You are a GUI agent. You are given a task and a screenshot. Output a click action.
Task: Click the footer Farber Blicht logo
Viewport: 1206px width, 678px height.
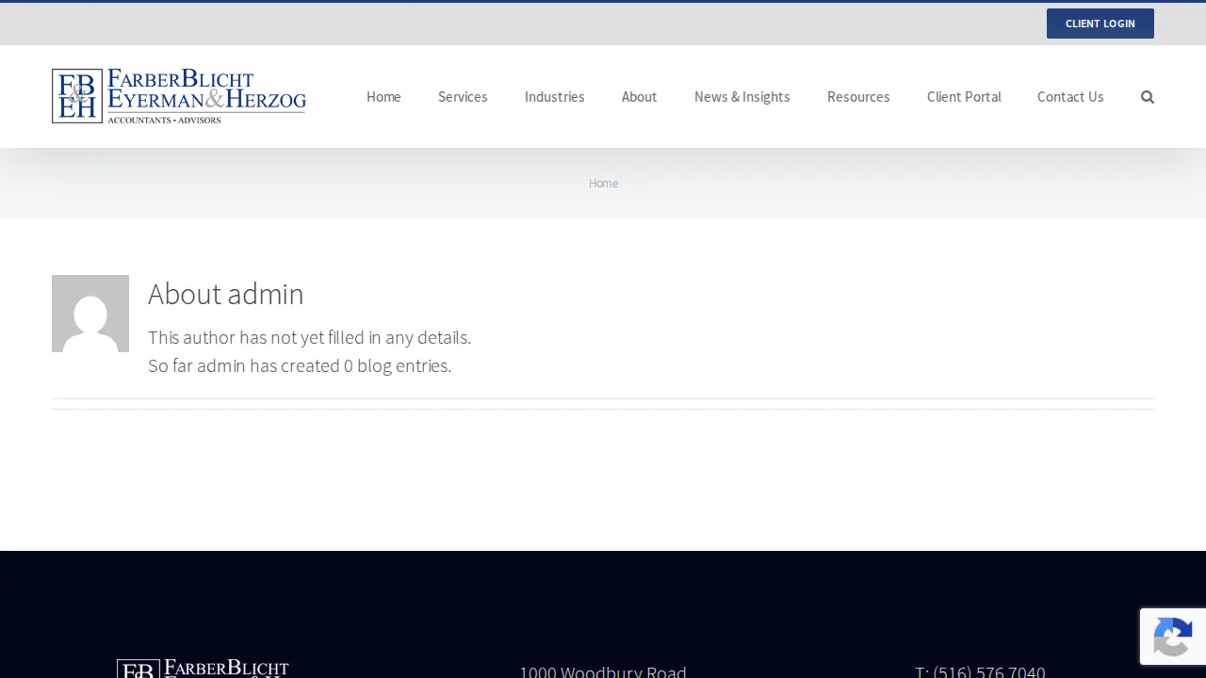pos(203,669)
